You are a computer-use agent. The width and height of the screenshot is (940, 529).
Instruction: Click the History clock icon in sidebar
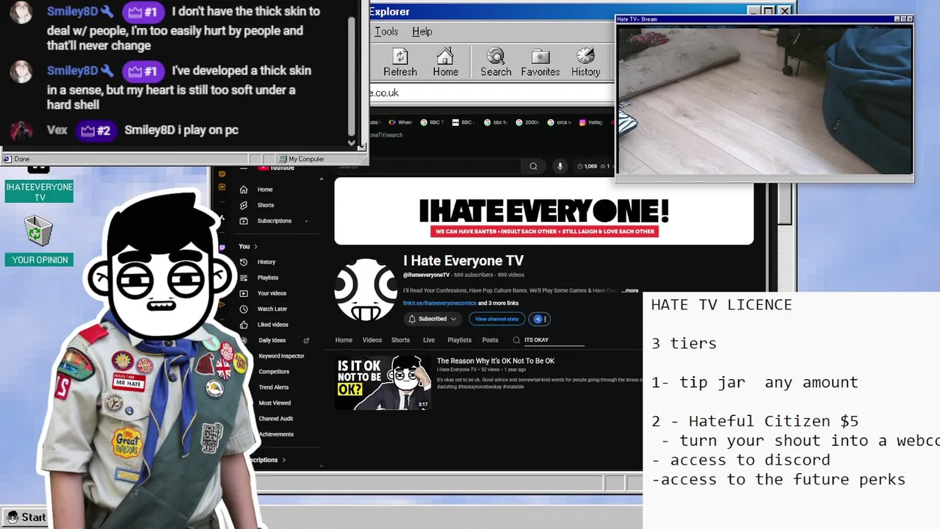[x=243, y=262]
